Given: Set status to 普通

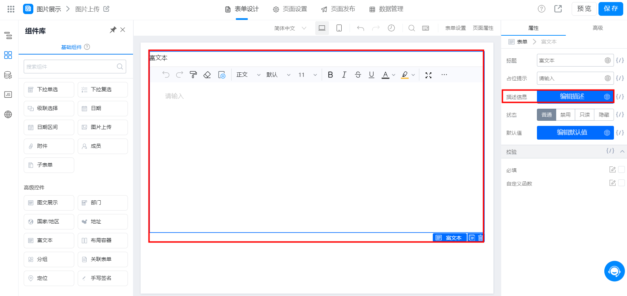Looking at the screenshot, I should (547, 115).
